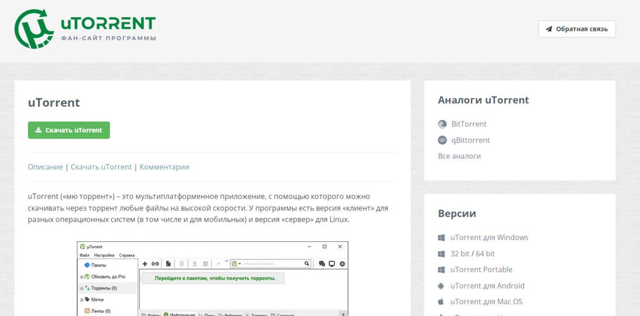Click the tag icon beside Метки
The height and width of the screenshot is (316, 640).
(87, 299)
